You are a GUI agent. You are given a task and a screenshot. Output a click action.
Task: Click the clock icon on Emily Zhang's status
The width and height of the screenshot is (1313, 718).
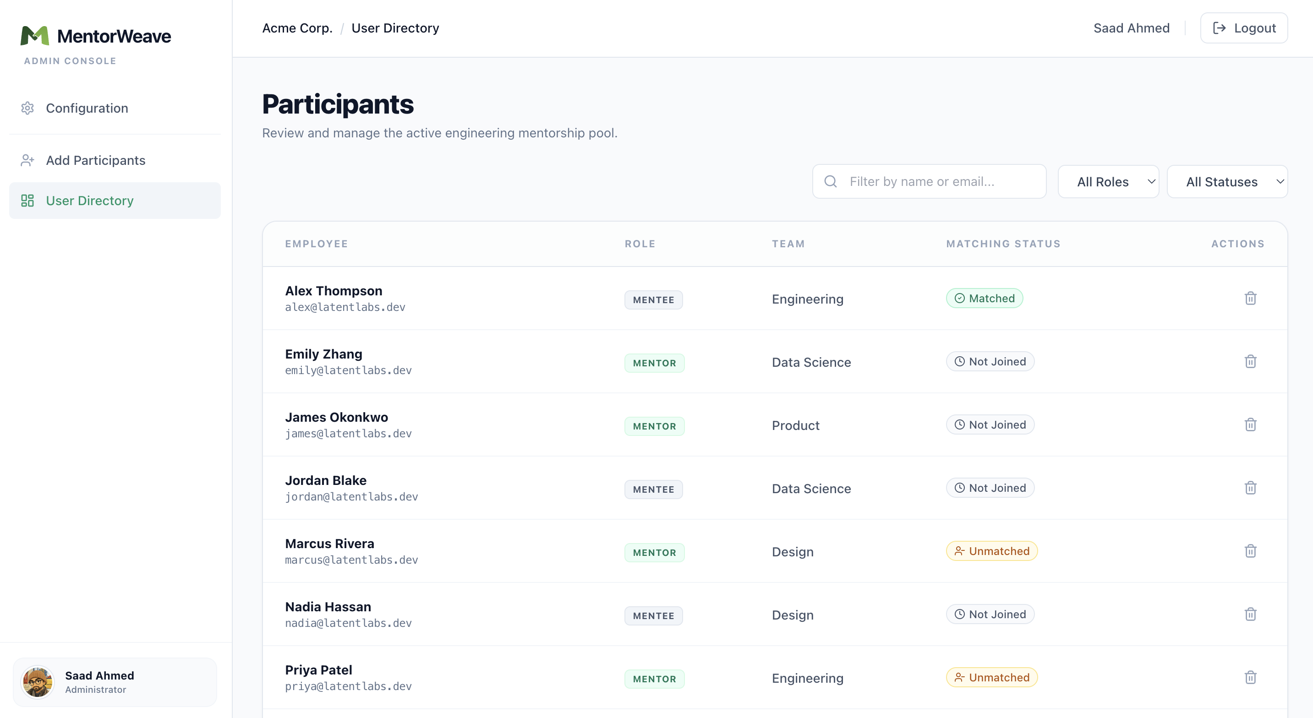pos(960,361)
